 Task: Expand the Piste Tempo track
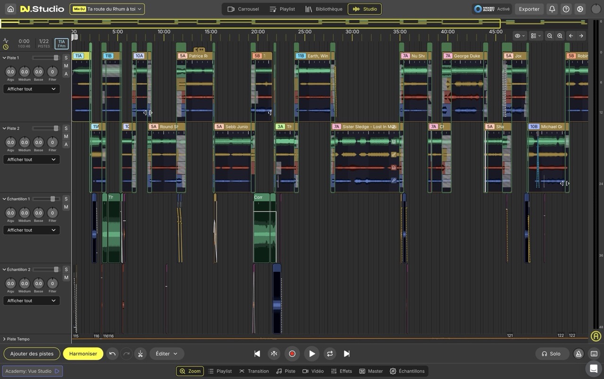coord(4,339)
